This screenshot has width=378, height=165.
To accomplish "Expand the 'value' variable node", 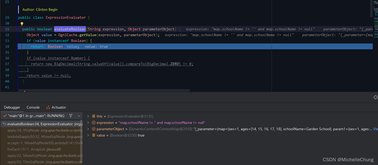I will click(88, 135).
